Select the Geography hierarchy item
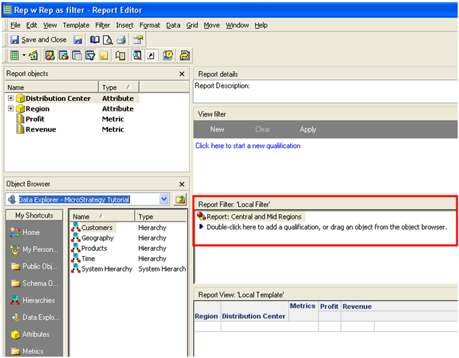The image size is (459, 358). click(97, 238)
